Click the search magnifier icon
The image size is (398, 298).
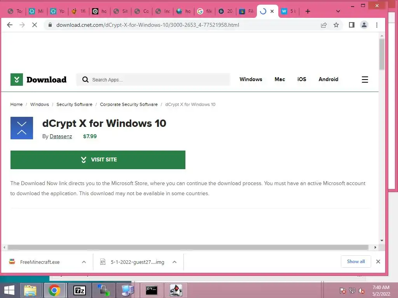point(85,80)
